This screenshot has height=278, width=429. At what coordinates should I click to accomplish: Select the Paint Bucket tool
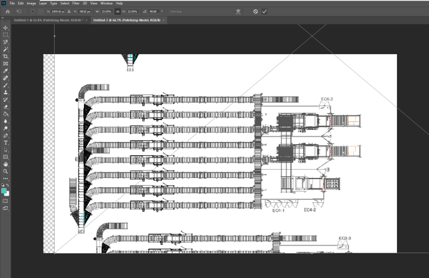[x=6, y=114]
